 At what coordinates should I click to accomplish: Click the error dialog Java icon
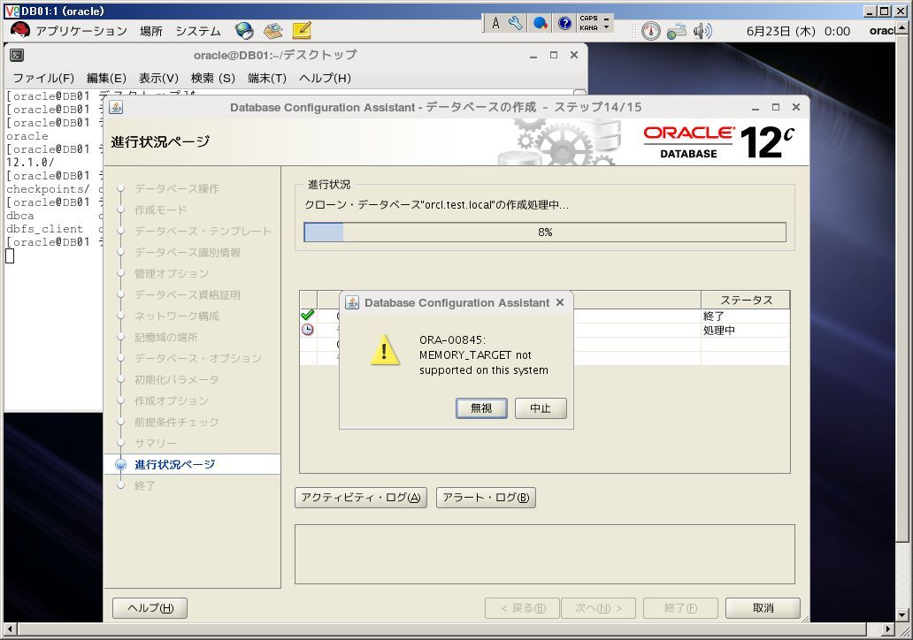click(x=352, y=302)
